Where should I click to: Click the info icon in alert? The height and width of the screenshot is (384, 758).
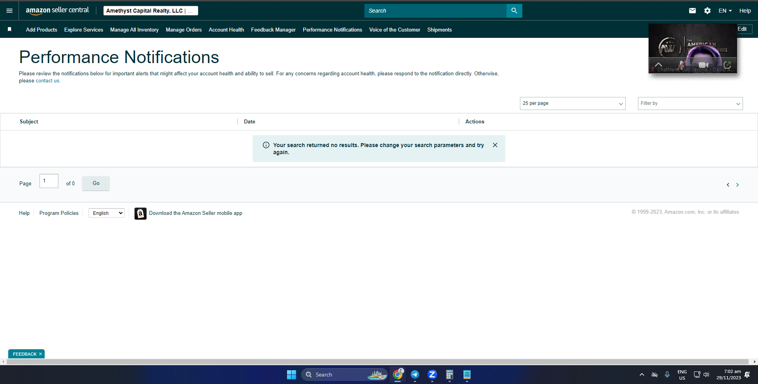(x=266, y=145)
